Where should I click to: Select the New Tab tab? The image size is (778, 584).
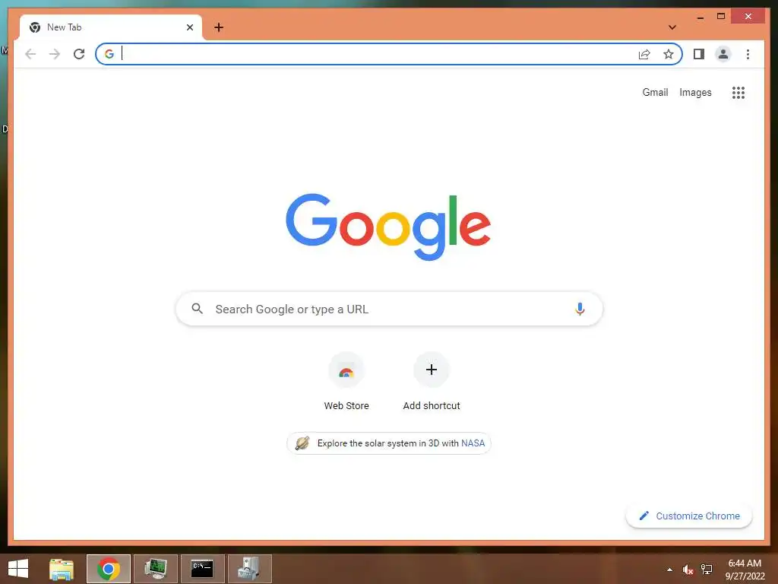[x=111, y=27]
